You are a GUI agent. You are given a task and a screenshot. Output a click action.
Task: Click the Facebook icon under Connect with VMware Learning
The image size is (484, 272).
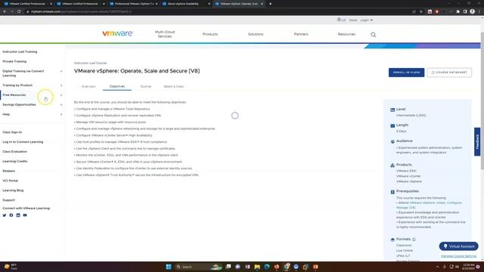(x=11, y=215)
